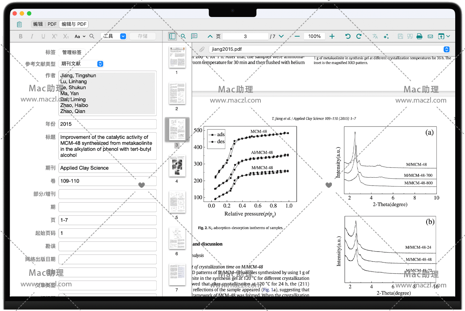Print the PDF document
The width and height of the screenshot is (465, 311).
[419, 36]
